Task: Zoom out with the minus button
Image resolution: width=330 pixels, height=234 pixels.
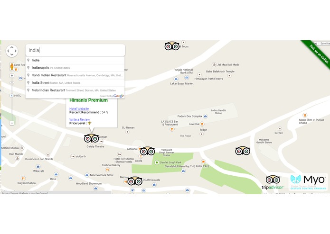Action: 12,123
